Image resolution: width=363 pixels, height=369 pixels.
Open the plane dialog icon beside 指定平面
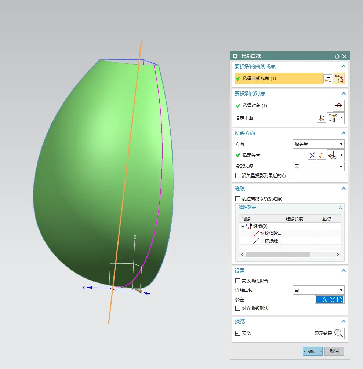pos(322,118)
